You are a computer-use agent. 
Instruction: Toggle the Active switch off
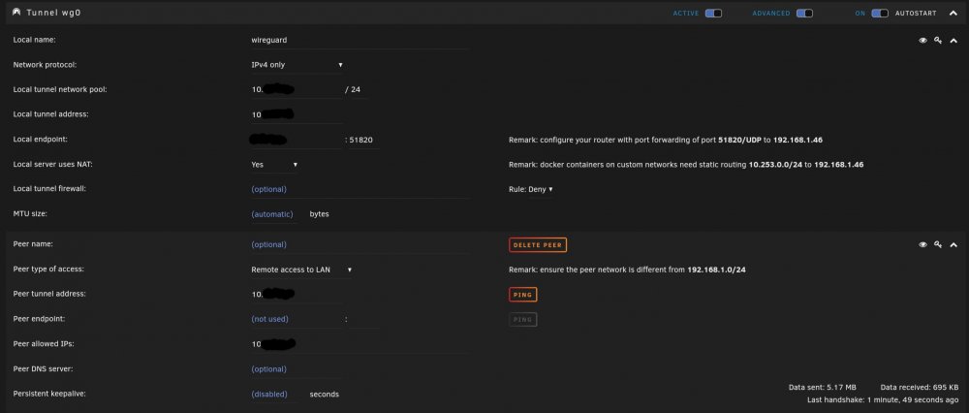[x=713, y=13]
